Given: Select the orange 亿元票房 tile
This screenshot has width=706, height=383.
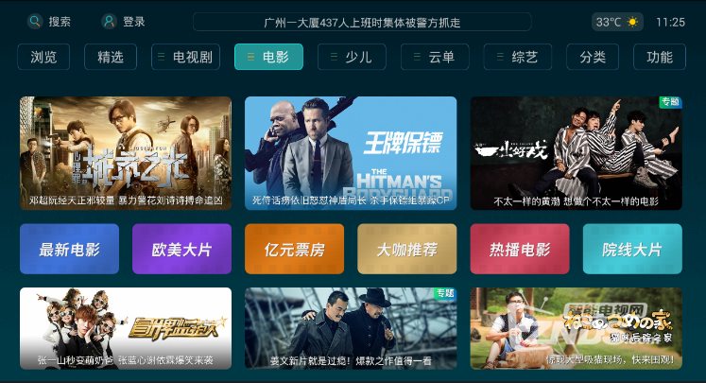Looking at the screenshot, I should point(295,249).
